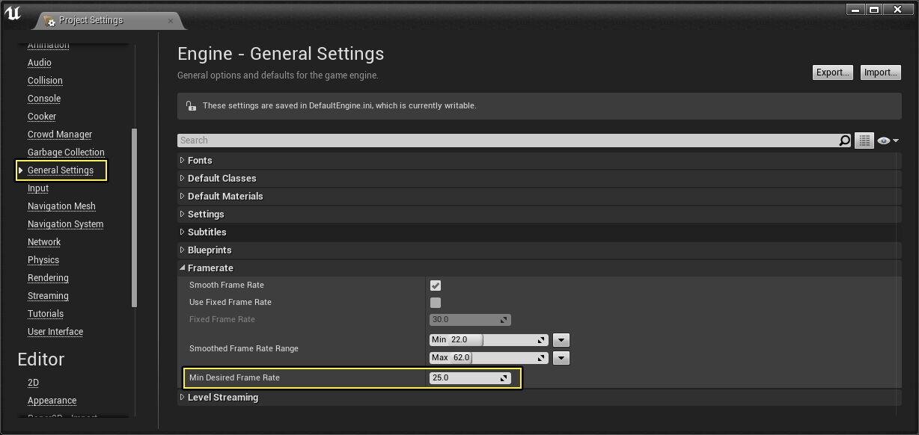This screenshot has width=919, height=435.
Task: Click the search magnifier icon
Action: pos(844,141)
